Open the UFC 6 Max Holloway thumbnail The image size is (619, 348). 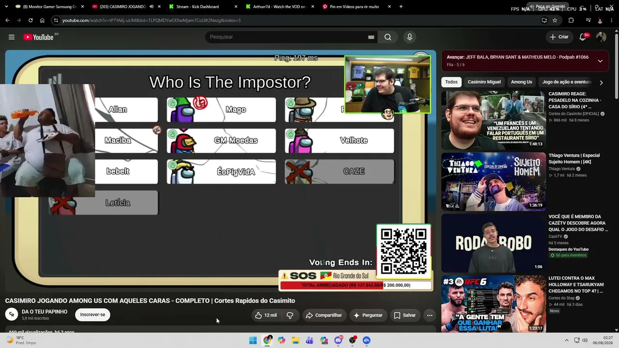[493, 304]
